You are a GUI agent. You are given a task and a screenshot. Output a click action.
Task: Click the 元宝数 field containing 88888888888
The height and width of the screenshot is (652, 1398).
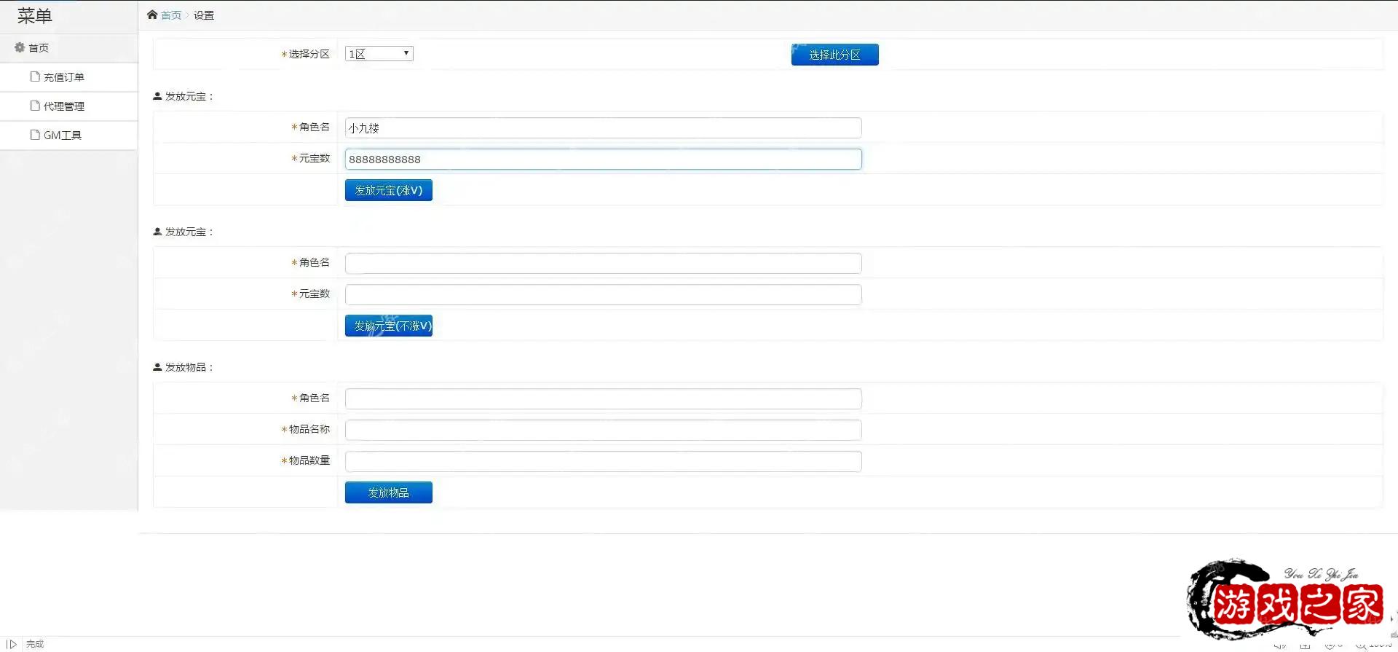(603, 160)
